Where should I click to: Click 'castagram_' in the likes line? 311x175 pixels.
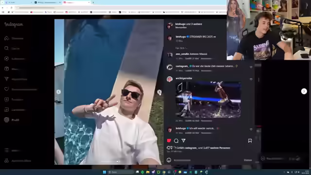[x=191, y=148]
